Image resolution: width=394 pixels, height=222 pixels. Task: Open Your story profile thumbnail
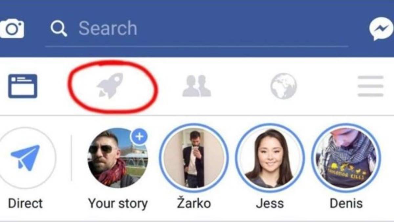pos(118,158)
